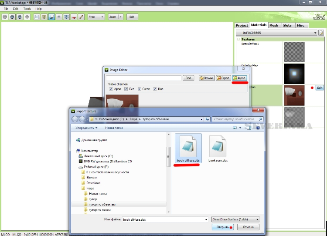Click the edit material icon beside ID dropdown

(x=321, y=33)
